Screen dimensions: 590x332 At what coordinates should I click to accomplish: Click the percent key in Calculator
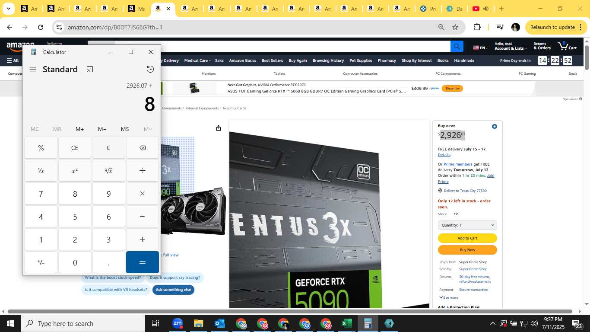pyautogui.click(x=41, y=148)
